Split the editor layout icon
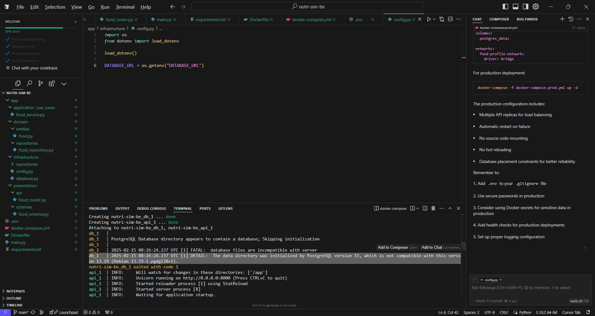The width and height of the screenshot is (595, 316). 450,19
